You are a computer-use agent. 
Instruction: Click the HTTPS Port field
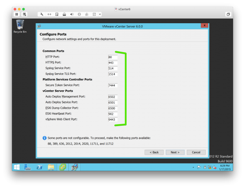point(113,63)
